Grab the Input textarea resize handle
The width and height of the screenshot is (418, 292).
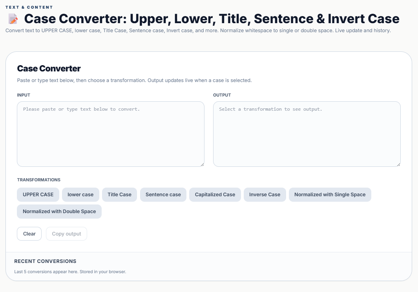pos(202,164)
